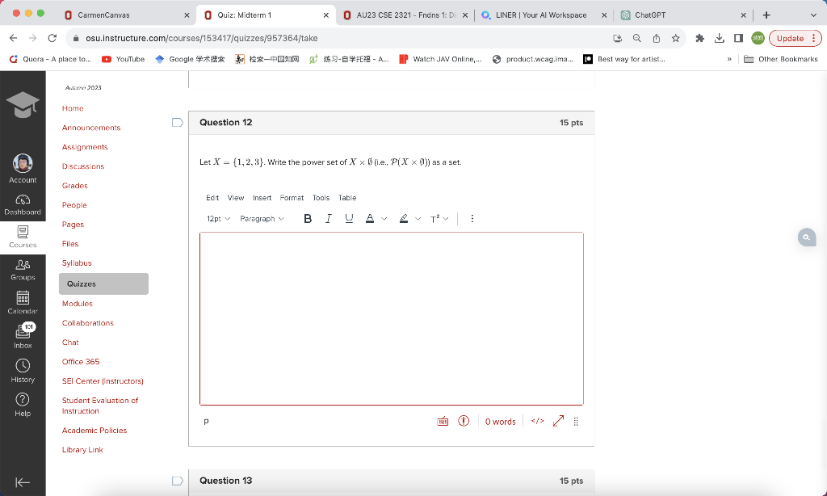Toggle italic formatting
The height and width of the screenshot is (496, 827).
pyautogui.click(x=328, y=218)
